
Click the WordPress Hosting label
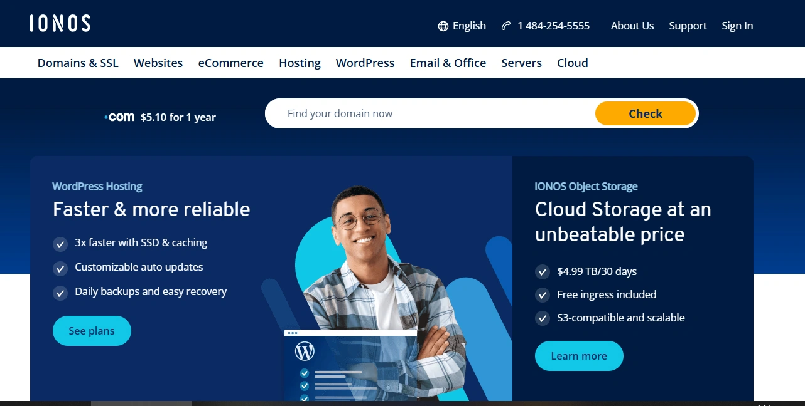click(x=97, y=186)
